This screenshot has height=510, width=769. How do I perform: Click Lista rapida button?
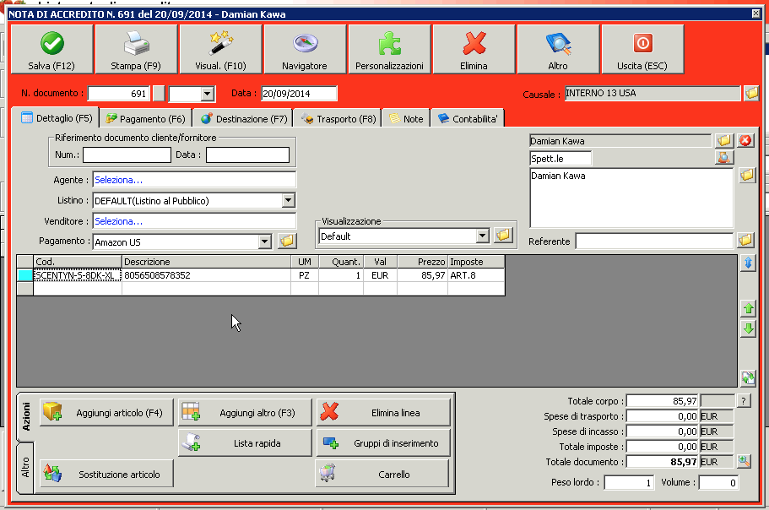[245, 442]
